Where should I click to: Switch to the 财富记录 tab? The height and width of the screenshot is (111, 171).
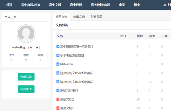97,17
